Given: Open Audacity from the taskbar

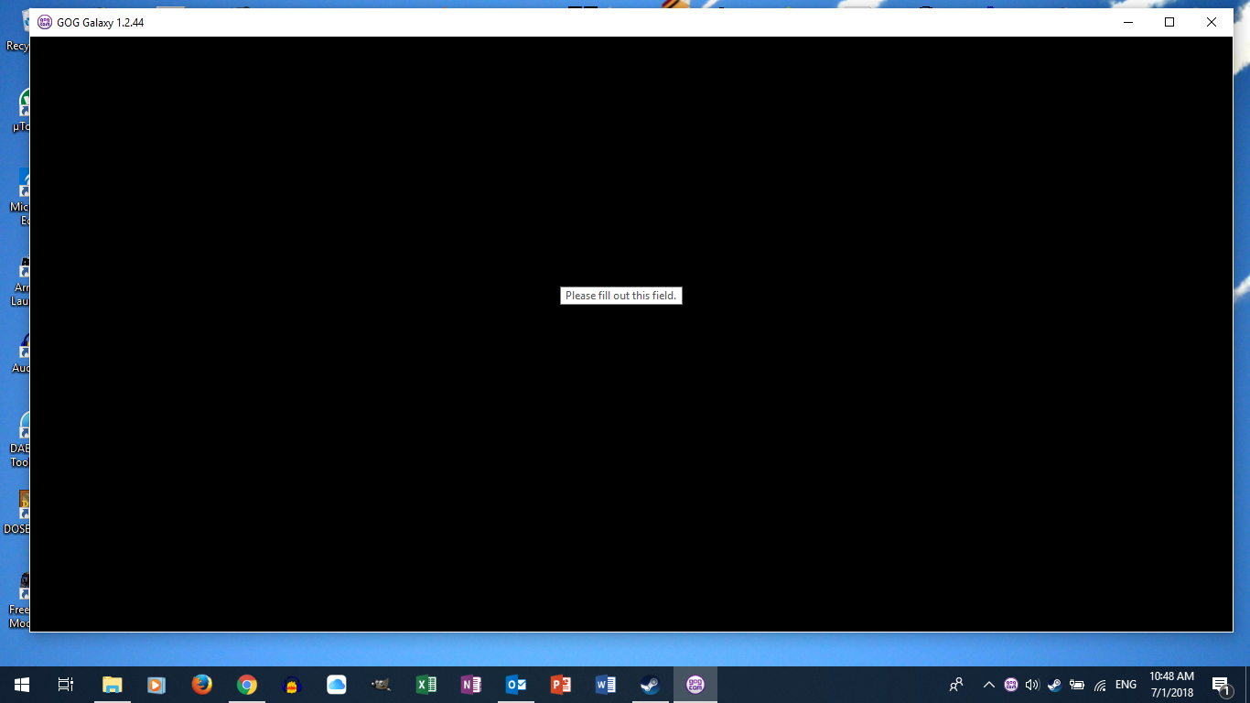Looking at the screenshot, I should click(x=291, y=684).
